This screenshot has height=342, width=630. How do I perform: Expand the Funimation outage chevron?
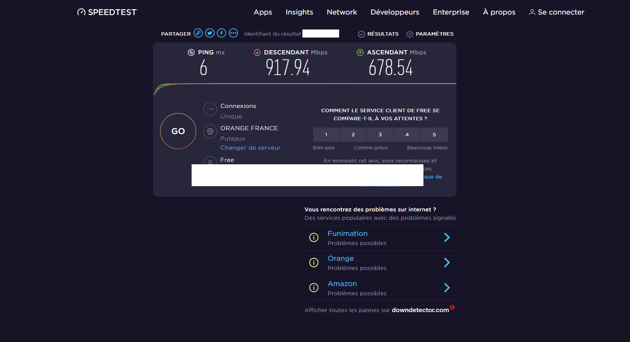coord(447,237)
